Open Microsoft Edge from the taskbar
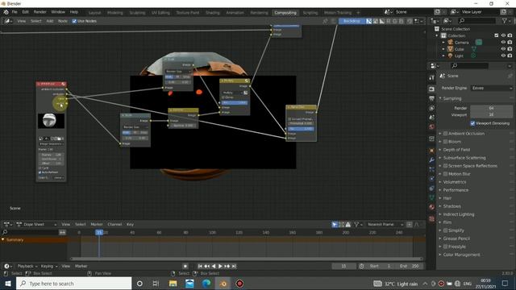 206,284
